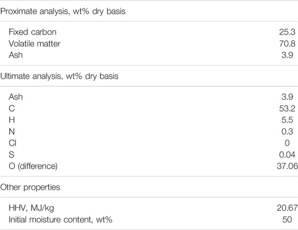Click the HHV value 20.67
298x230 pixels.
(287, 208)
